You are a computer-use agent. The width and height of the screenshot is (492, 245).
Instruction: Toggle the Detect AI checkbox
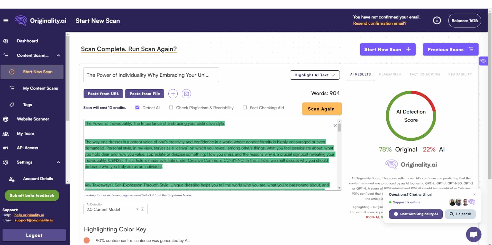[x=138, y=108]
